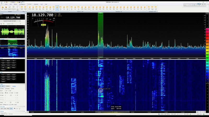Click the Defaults link in Radio panel
The image size is (209, 117).
[14, 86]
